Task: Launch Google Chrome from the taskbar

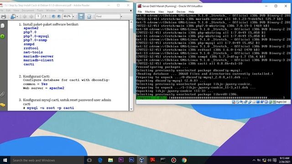Action: pyautogui.click(x=184, y=160)
